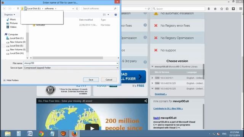Play the DLL Files Fixer Intro video

(x=92, y=128)
